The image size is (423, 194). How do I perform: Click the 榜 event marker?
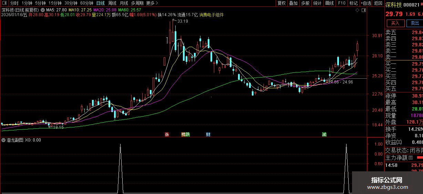pyautogui.click(x=183, y=134)
